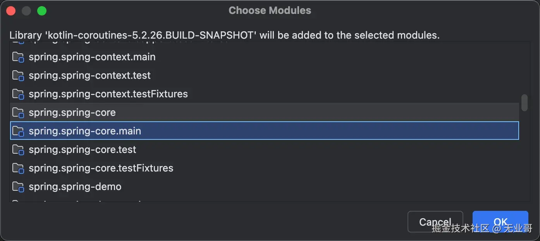Screen dimensions: 540x241
Task: Choose spring.spring-context.testFixtures from the list
Action: pos(108,94)
